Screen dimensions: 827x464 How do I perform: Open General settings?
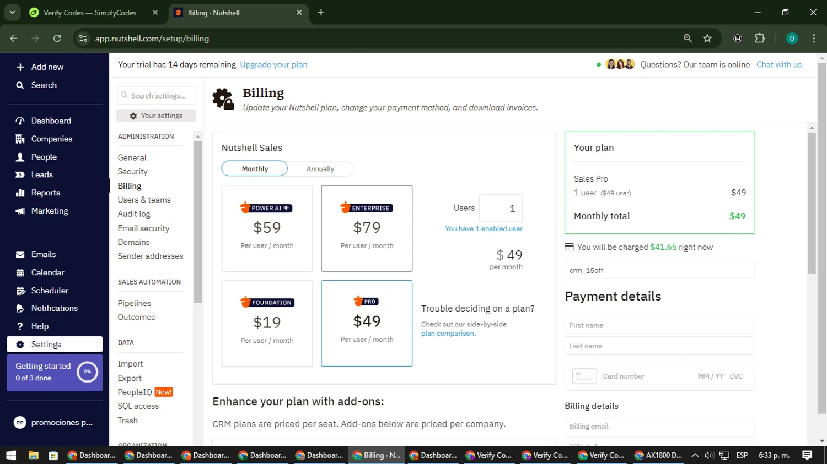coord(132,157)
